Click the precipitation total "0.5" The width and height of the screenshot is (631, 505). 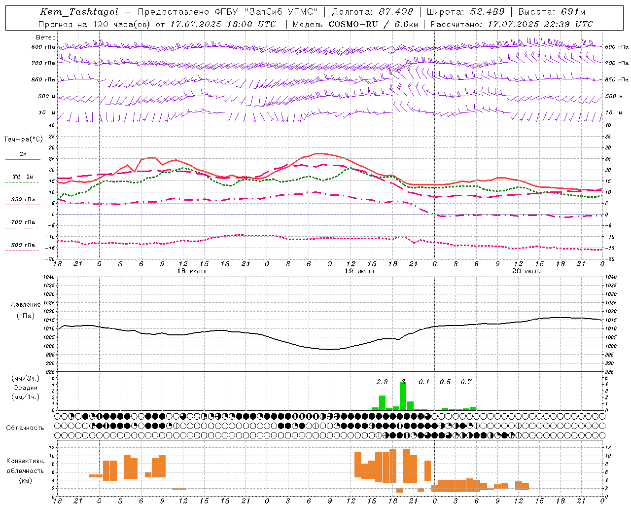pyautogui.click(x=445, y=382)
